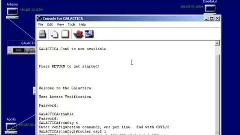240x135 pixels.
Task: Click the Artemis label text
Action: pyautogui.click(x=12, y=4)
